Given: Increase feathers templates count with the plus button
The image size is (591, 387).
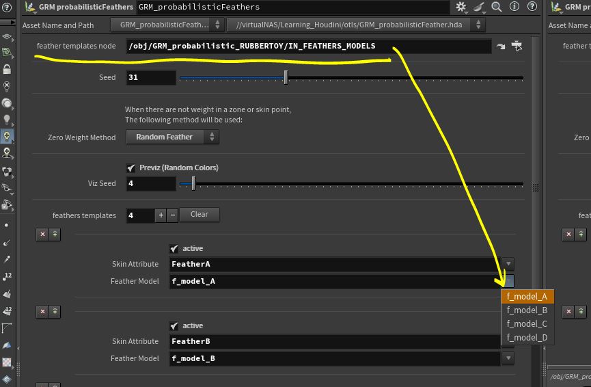Looking at the screenshot, I should [x=161, y=215].
